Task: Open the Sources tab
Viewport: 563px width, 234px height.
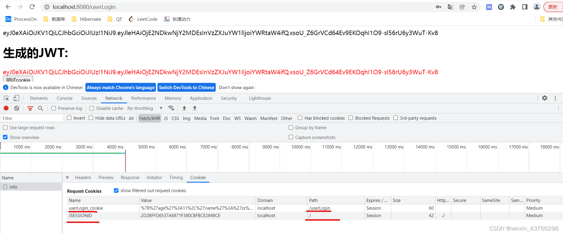Action: (x=89, y=98)
